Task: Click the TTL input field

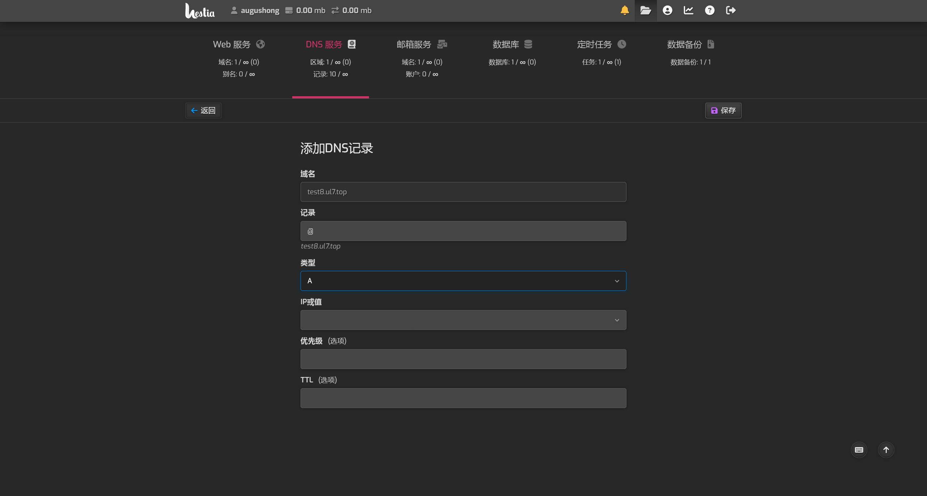Action: (463, 398)
